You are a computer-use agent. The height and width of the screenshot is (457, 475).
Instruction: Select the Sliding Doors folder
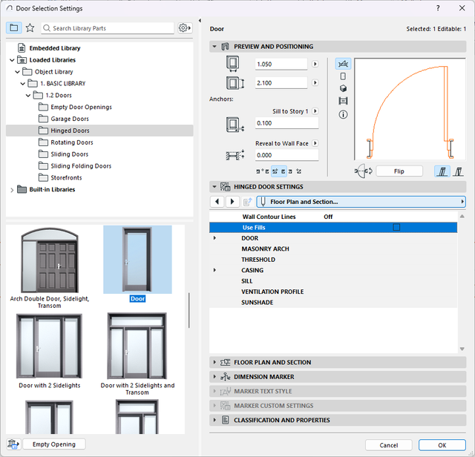[69, 154]
